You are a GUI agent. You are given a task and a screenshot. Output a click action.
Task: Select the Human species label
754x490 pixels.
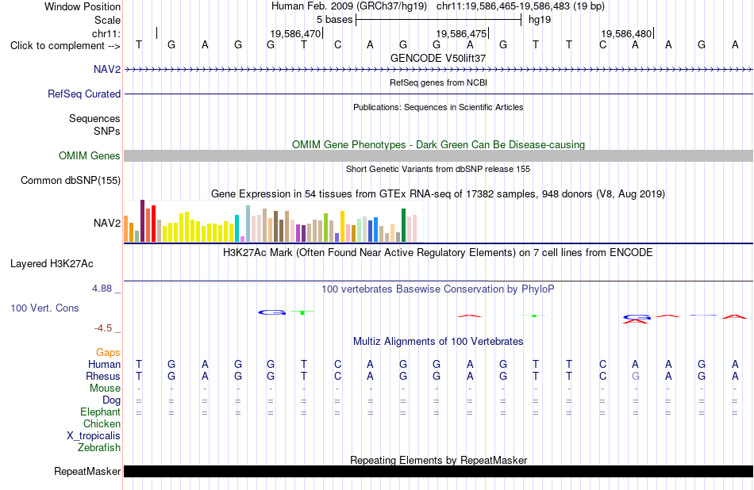[x=104, y=364]
